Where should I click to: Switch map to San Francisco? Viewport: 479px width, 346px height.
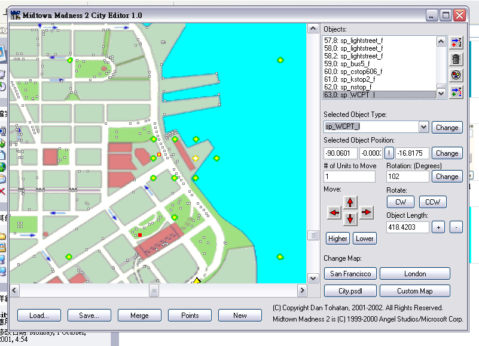click(x=350, y=274)
